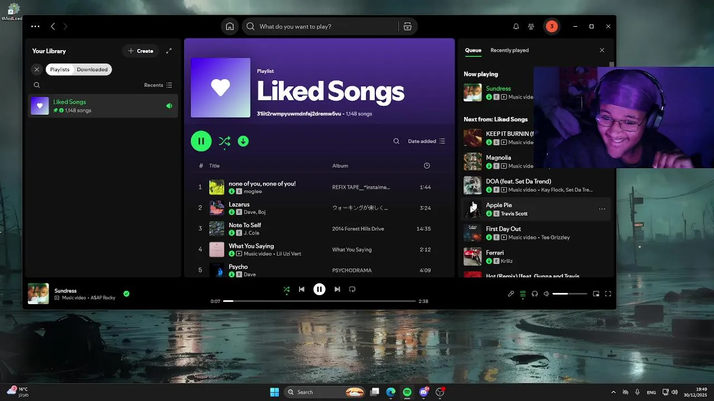Pause using the player bar button
714x401 pixels.
point(319,290)
